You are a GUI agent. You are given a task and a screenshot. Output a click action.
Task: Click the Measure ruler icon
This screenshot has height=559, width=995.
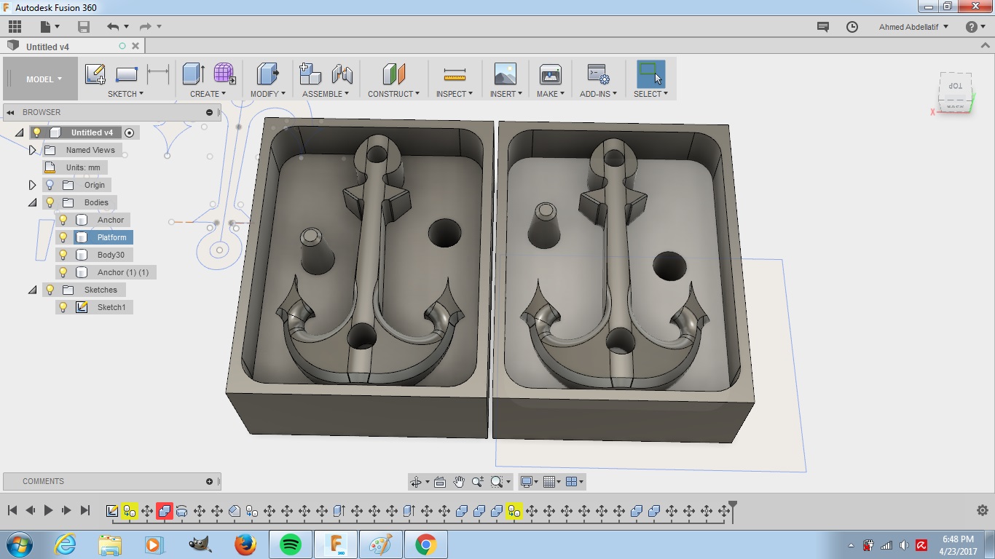click(x=455, y=74)
